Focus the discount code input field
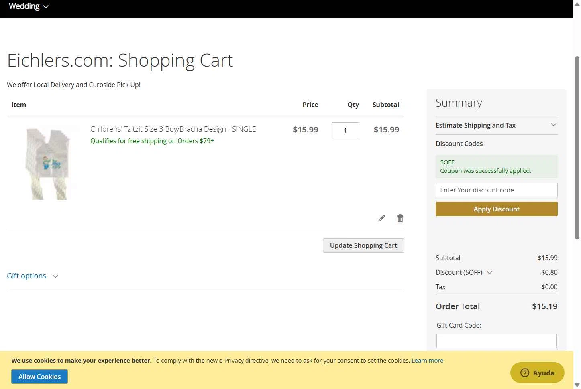This screenshot has height=389, width=581. pos(496,190)
